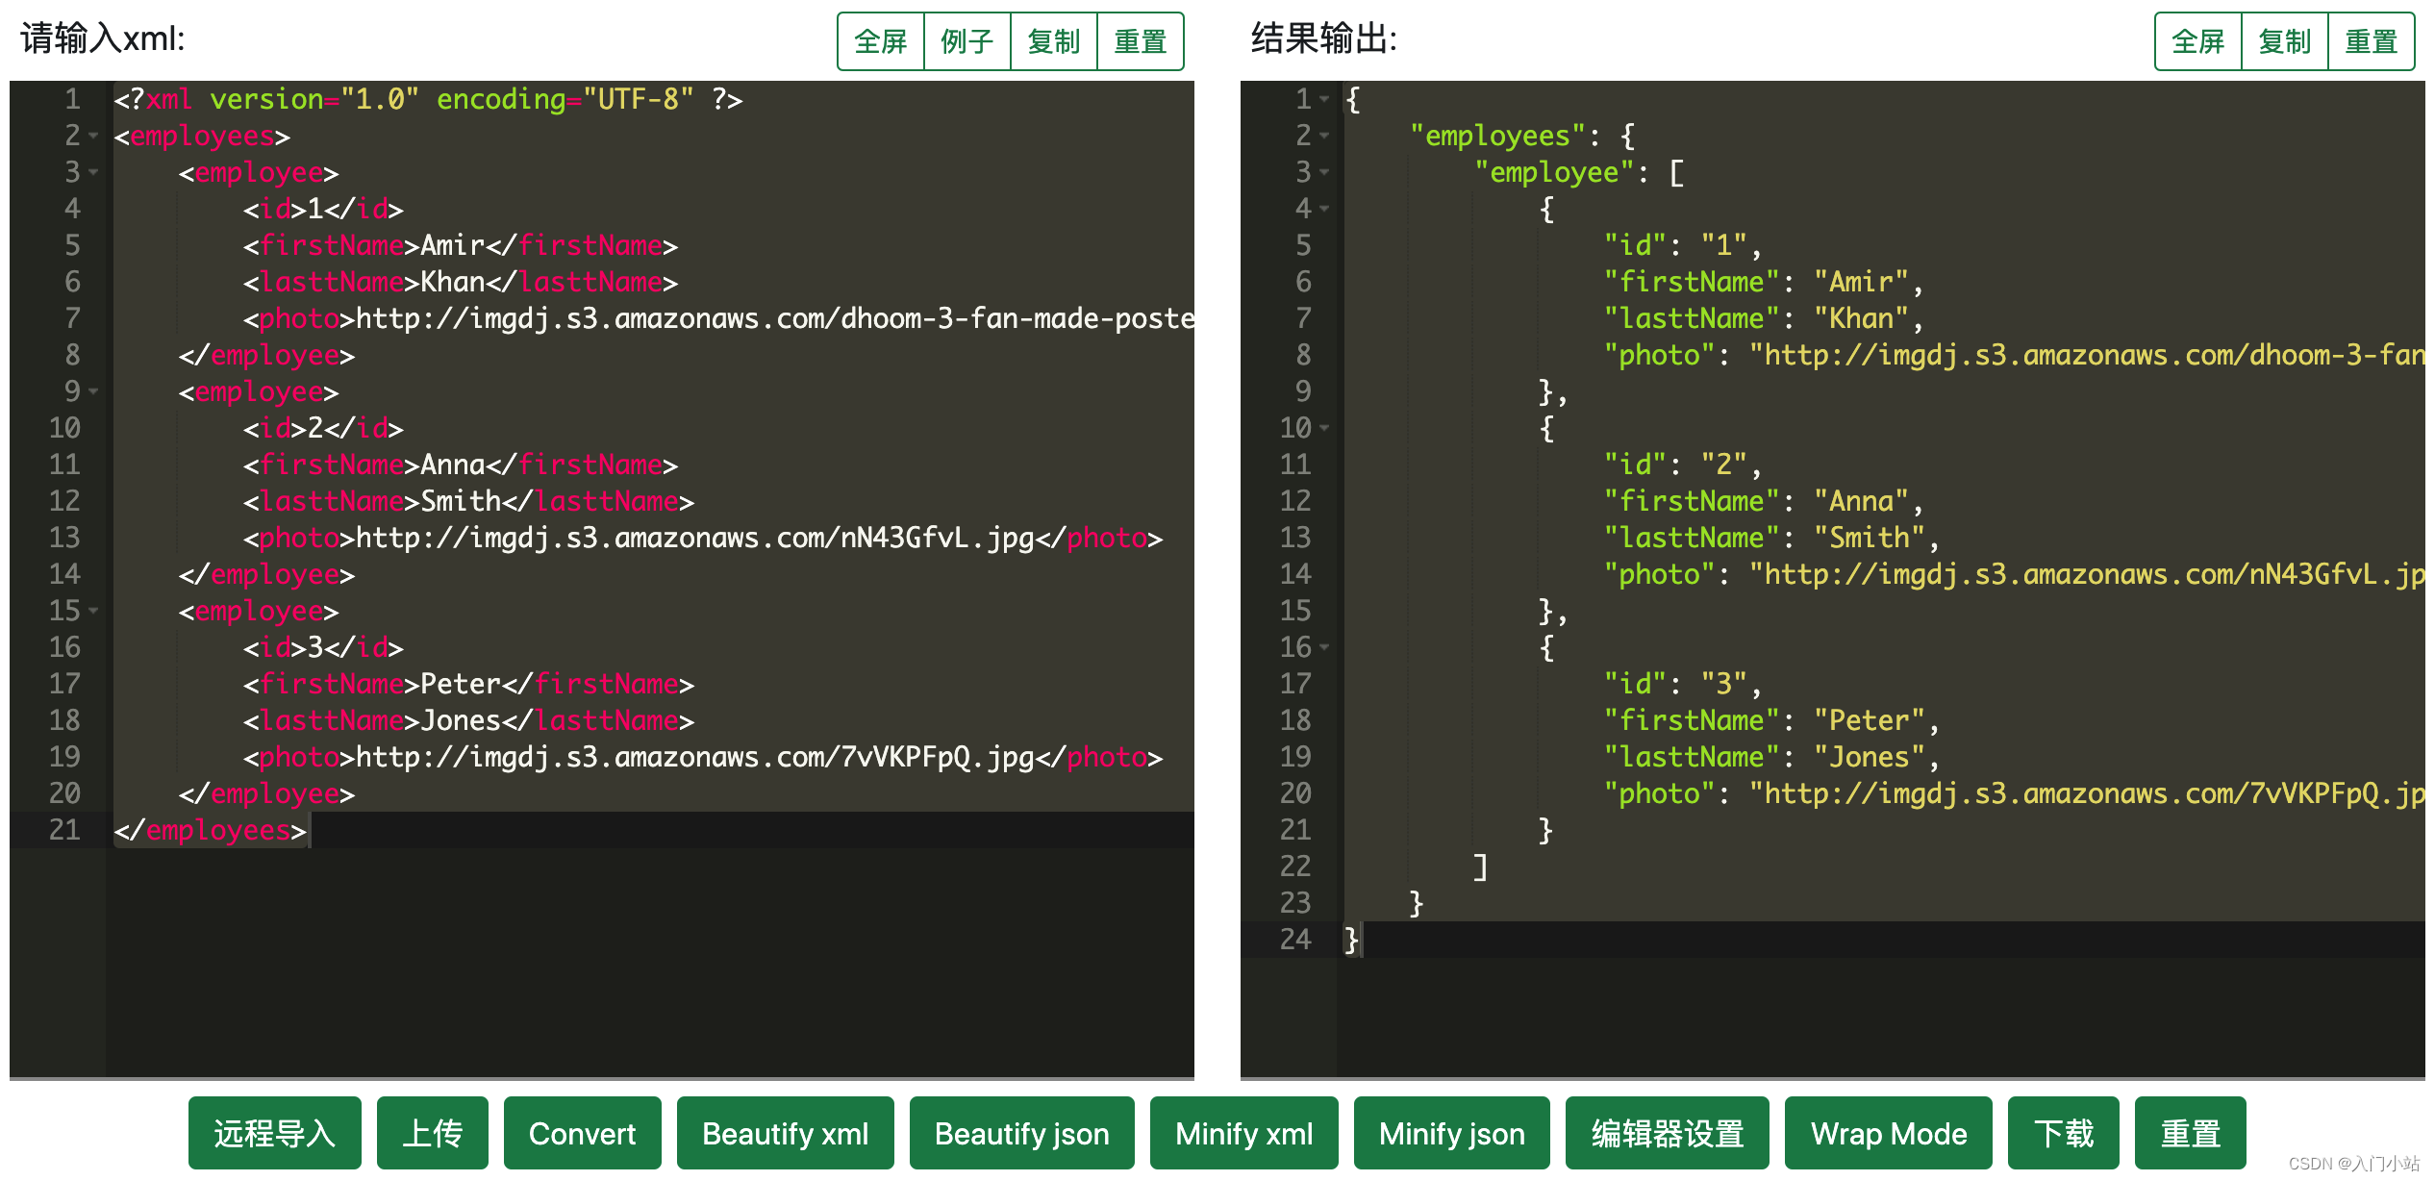
Task: Click <id>1</id> in XML editor
Action: tap(323, 209)
